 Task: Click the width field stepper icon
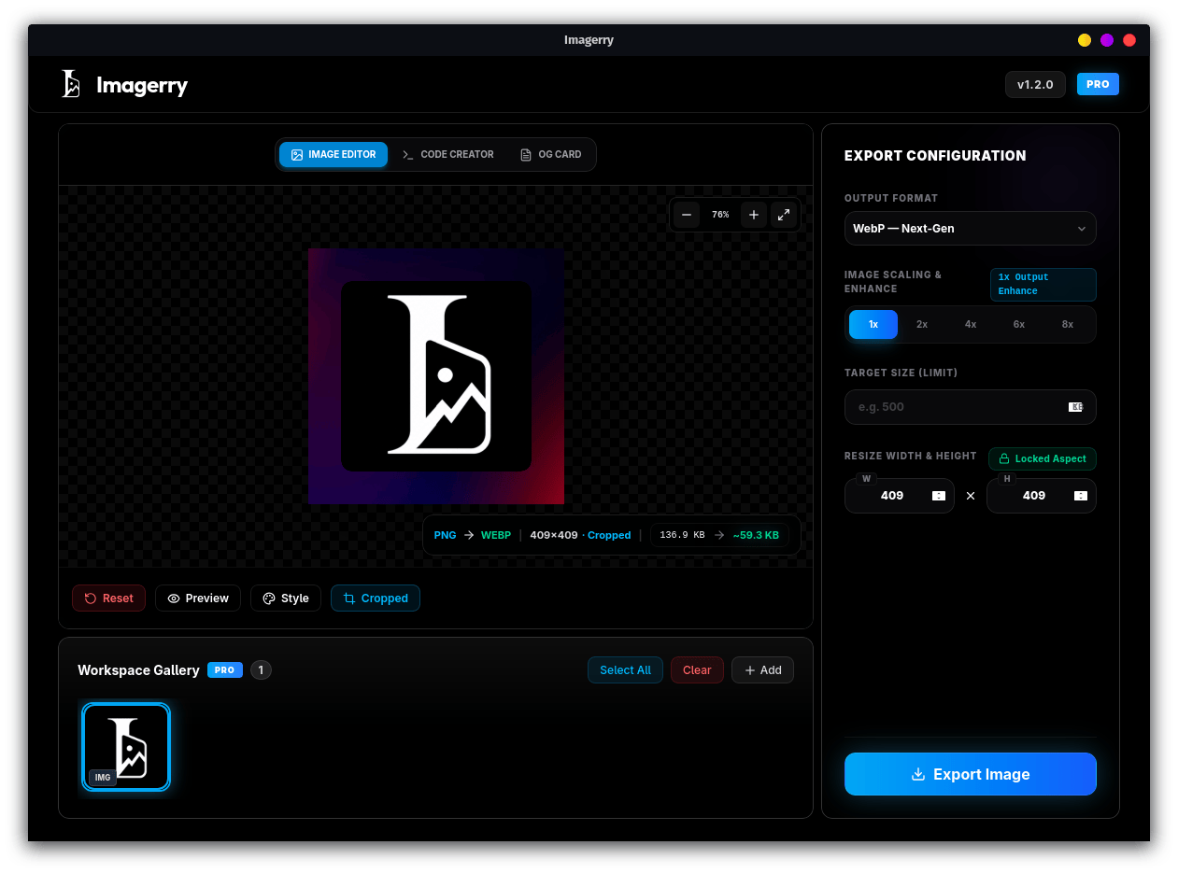pos(939,496)
